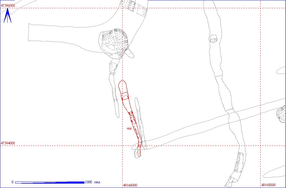Select the red outlined ditch feature 166
The image size is (286, 188).
pyautogui.click(x=130, y=118)
